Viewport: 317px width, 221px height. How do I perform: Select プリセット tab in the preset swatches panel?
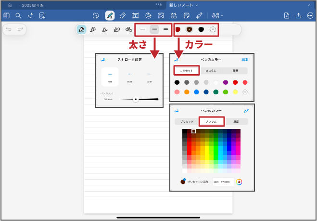click(186, 71)
